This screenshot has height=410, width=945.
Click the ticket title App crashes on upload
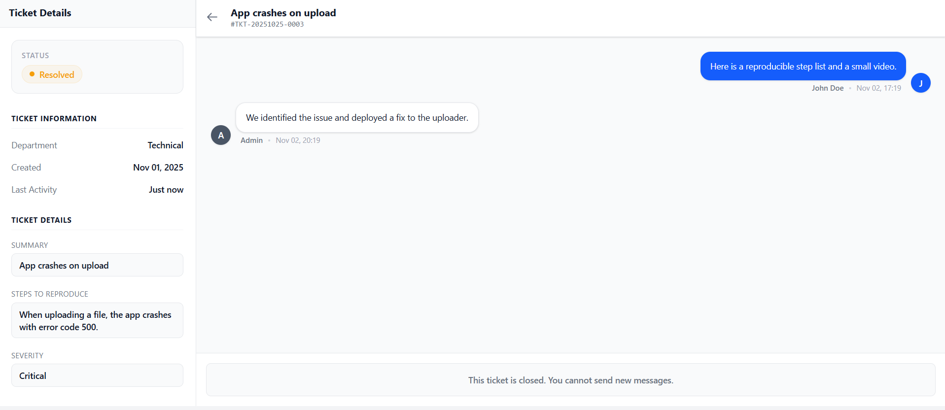(283, 13)
